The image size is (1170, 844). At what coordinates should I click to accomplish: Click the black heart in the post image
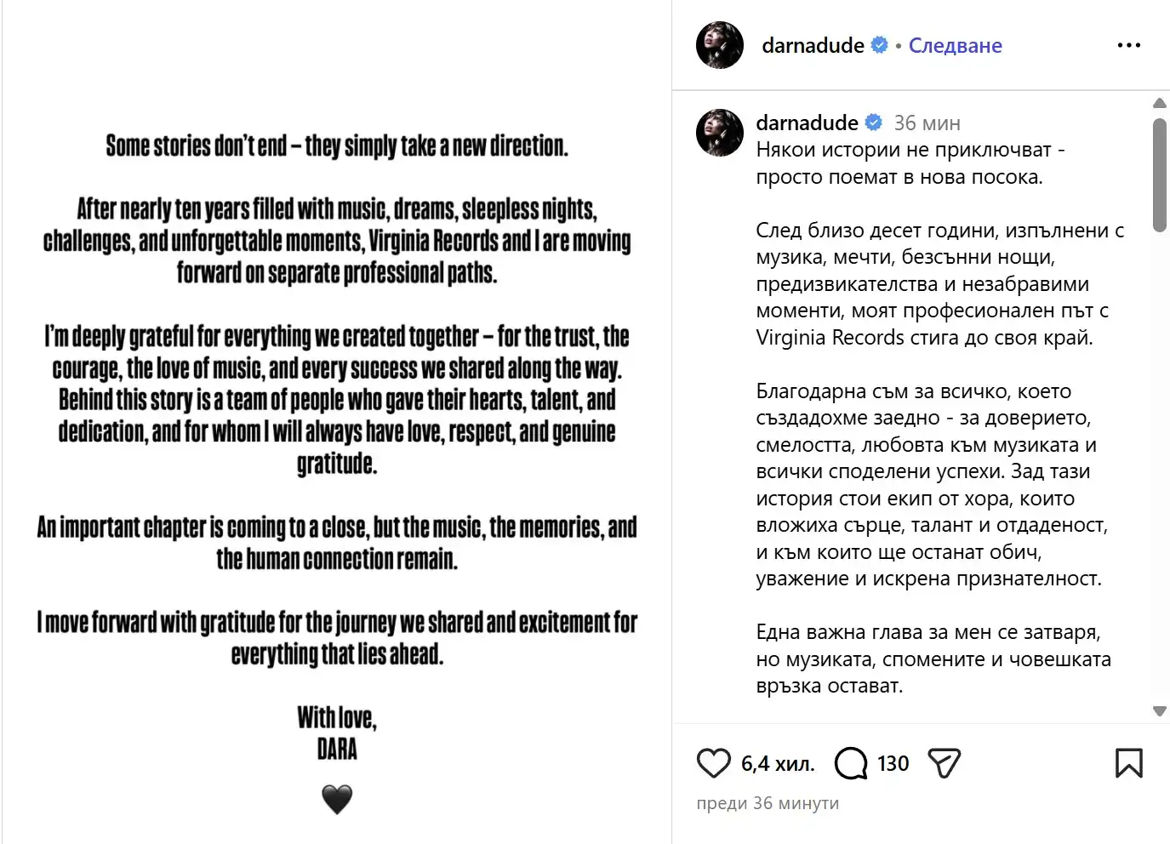[x=337, y=799]
